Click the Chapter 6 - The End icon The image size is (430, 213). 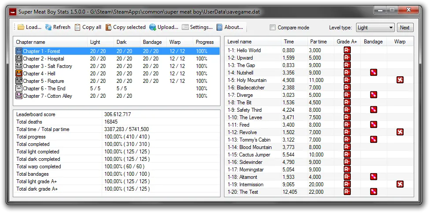19,89
